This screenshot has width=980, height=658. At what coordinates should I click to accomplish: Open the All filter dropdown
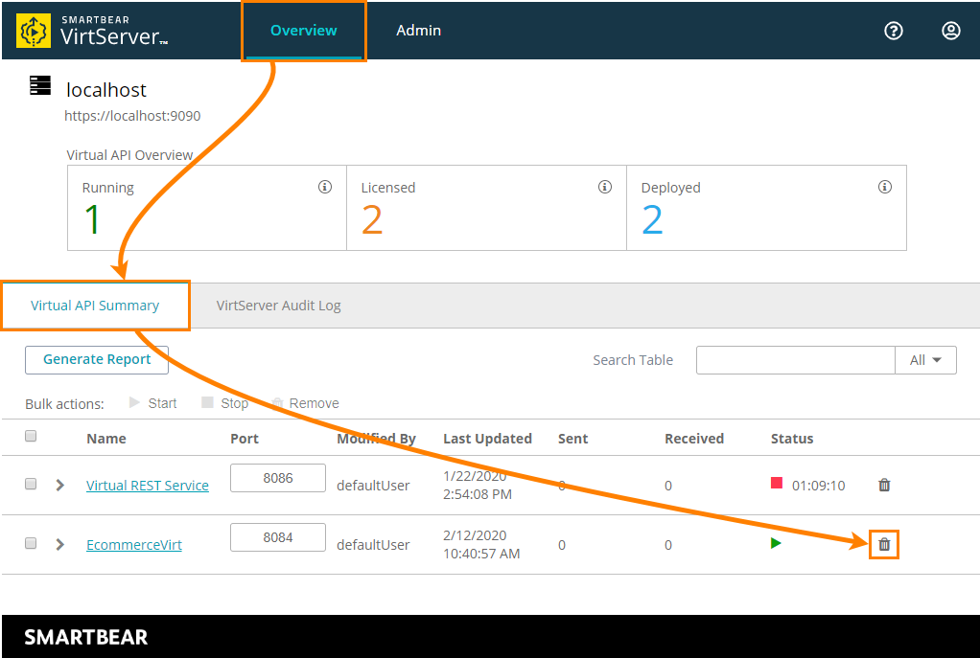click(925, 360)
